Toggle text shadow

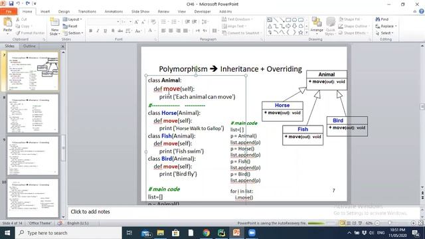pyautogui.click(x=113, y=31)
